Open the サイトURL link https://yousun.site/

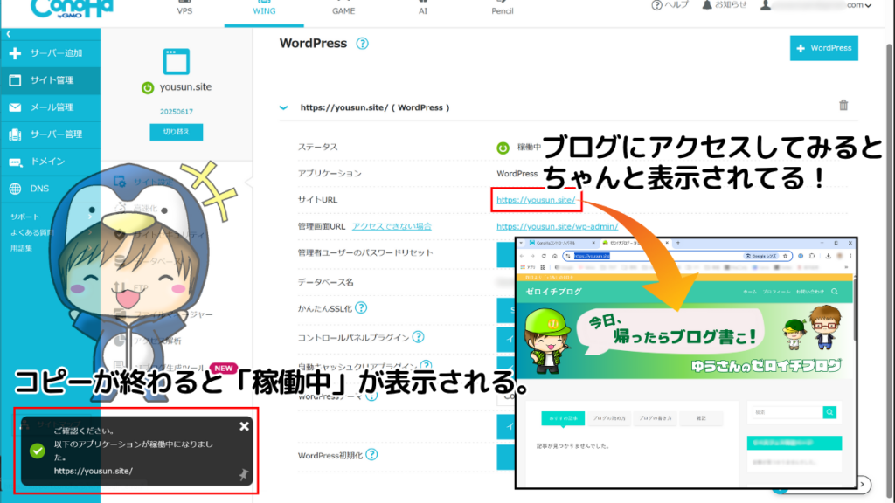[x=536, y=200]
